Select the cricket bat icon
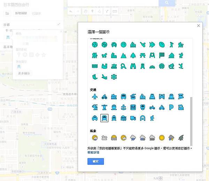 coord(142,45)
